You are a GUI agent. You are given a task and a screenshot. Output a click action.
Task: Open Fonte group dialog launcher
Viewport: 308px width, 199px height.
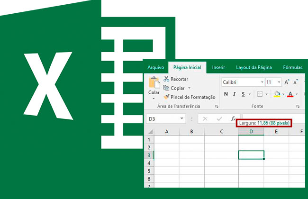tap(298, 106)
